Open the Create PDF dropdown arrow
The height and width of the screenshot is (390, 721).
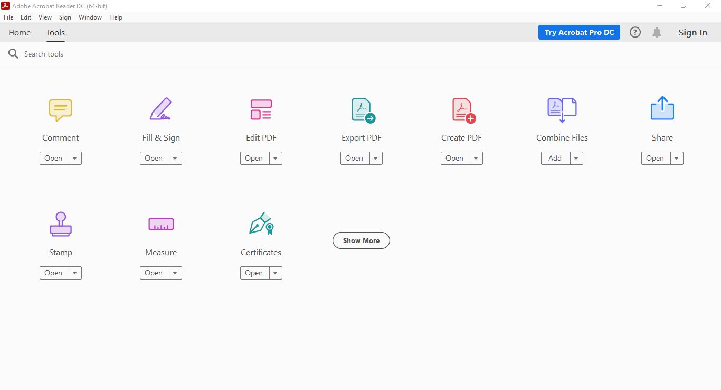point(476,158)
